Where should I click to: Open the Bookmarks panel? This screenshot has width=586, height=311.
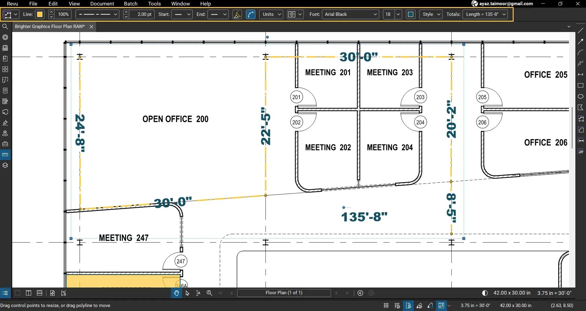click(5, 58)
